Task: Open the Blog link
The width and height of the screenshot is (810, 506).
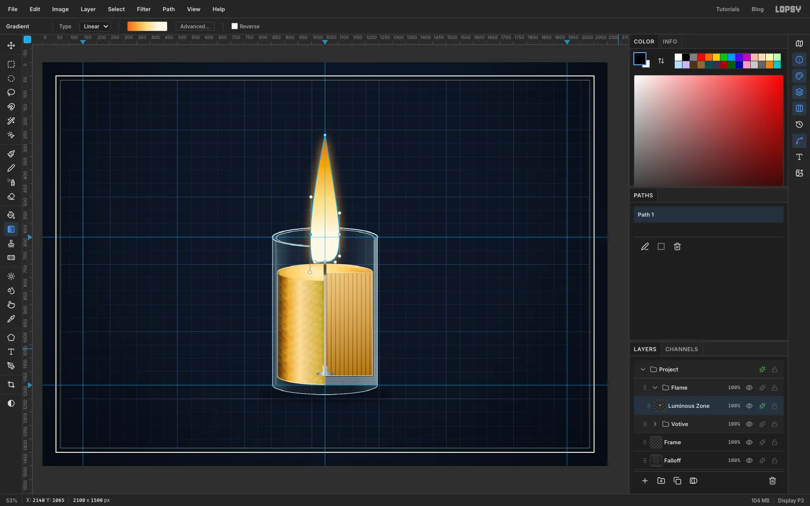Action: click(757, 9)
